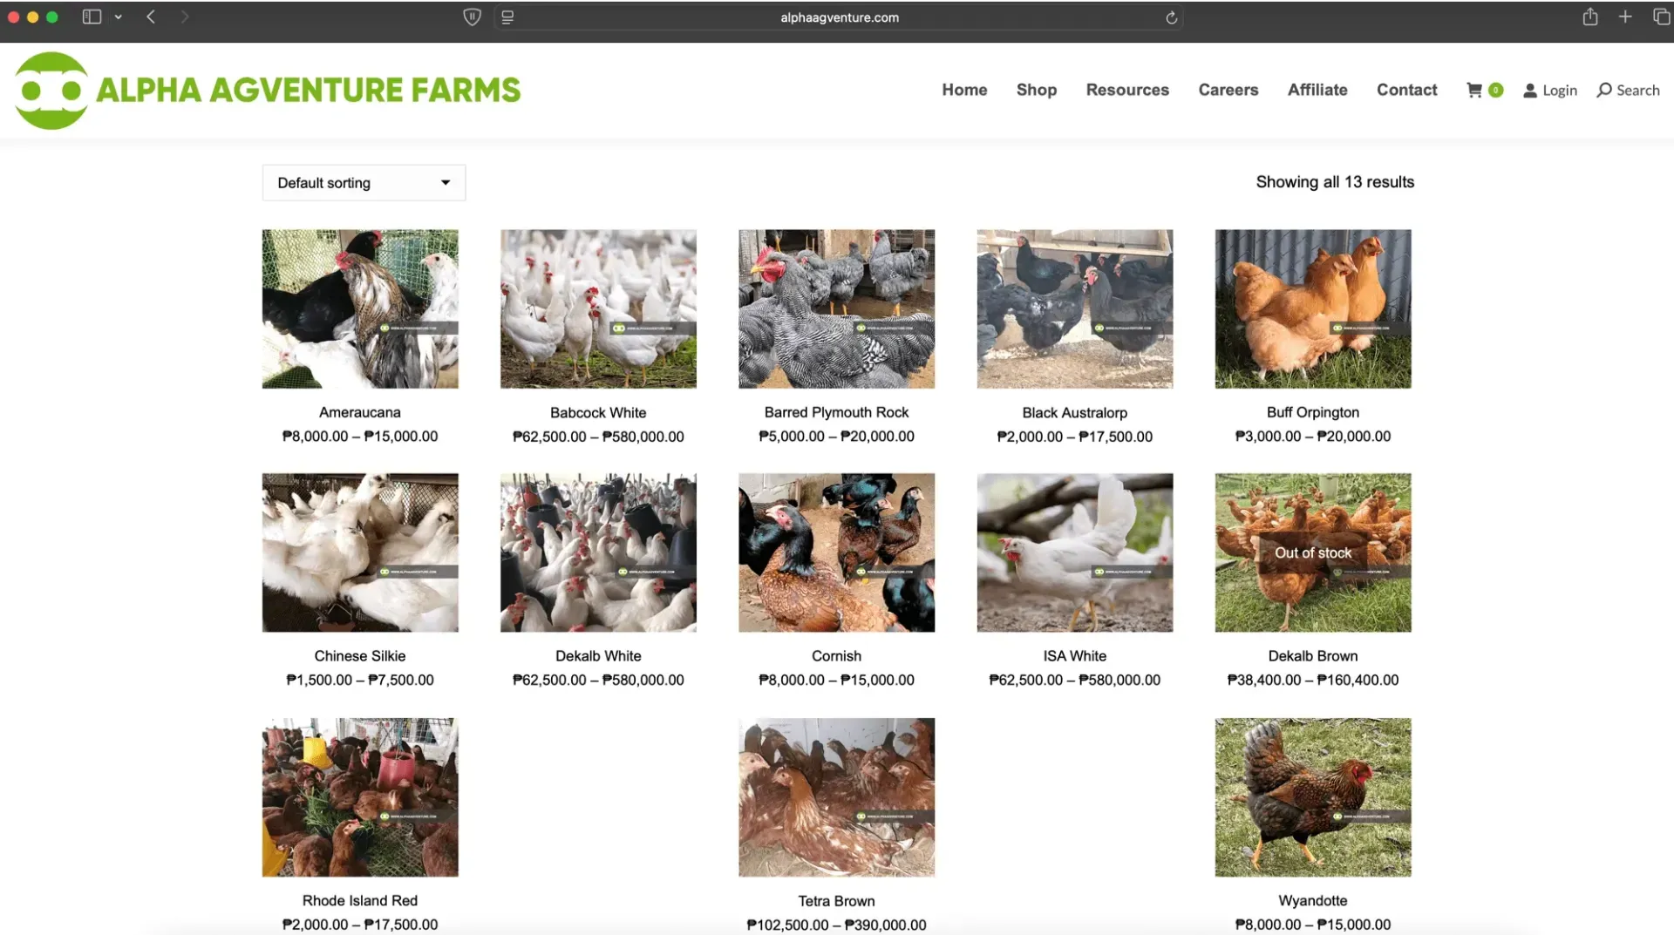Viewport: 1674px width, 935px height.
Task: Open the Default sorting dropdown
Action: click(x=364, y=183)
